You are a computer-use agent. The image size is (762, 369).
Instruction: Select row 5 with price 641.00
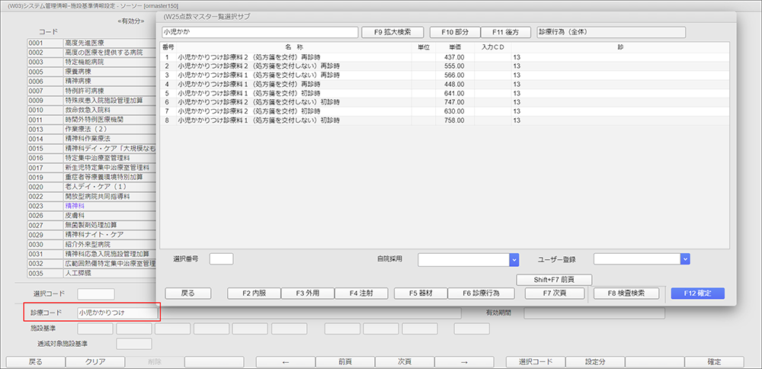coord(445,93)
